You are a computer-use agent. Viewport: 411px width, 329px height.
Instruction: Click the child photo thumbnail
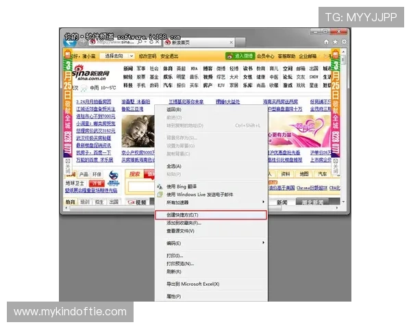pos(138,131)
